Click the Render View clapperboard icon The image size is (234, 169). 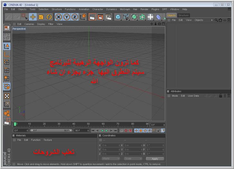point(92,17)
